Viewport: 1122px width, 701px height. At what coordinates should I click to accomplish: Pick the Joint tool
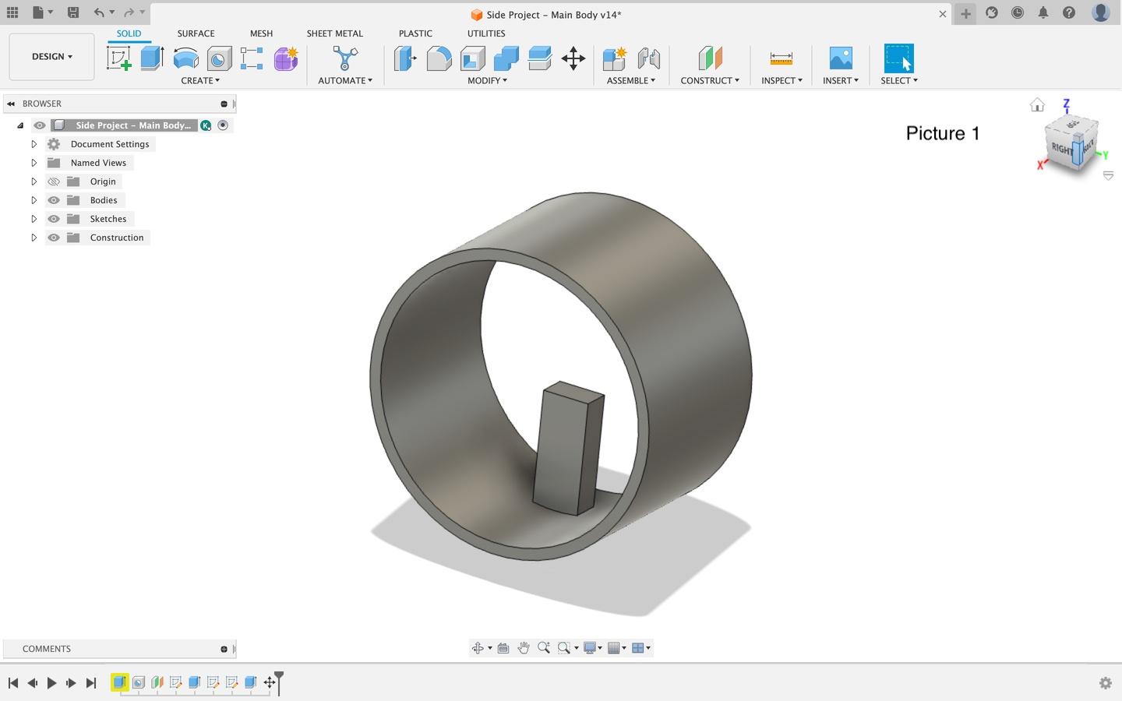tap(648, 58)
